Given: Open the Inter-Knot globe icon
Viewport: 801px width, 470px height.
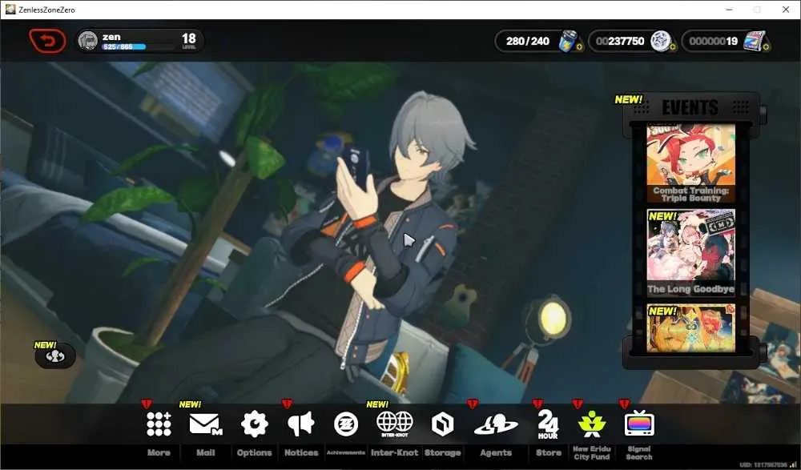Looking at the screenshot, I should (x=394, y=424).
